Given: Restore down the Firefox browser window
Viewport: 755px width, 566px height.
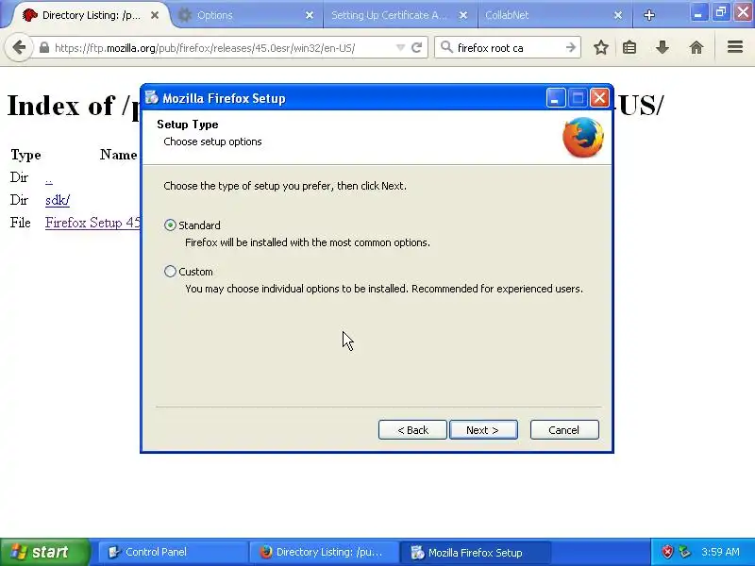Looking at the screenshot, I should [x=720, y=12].
